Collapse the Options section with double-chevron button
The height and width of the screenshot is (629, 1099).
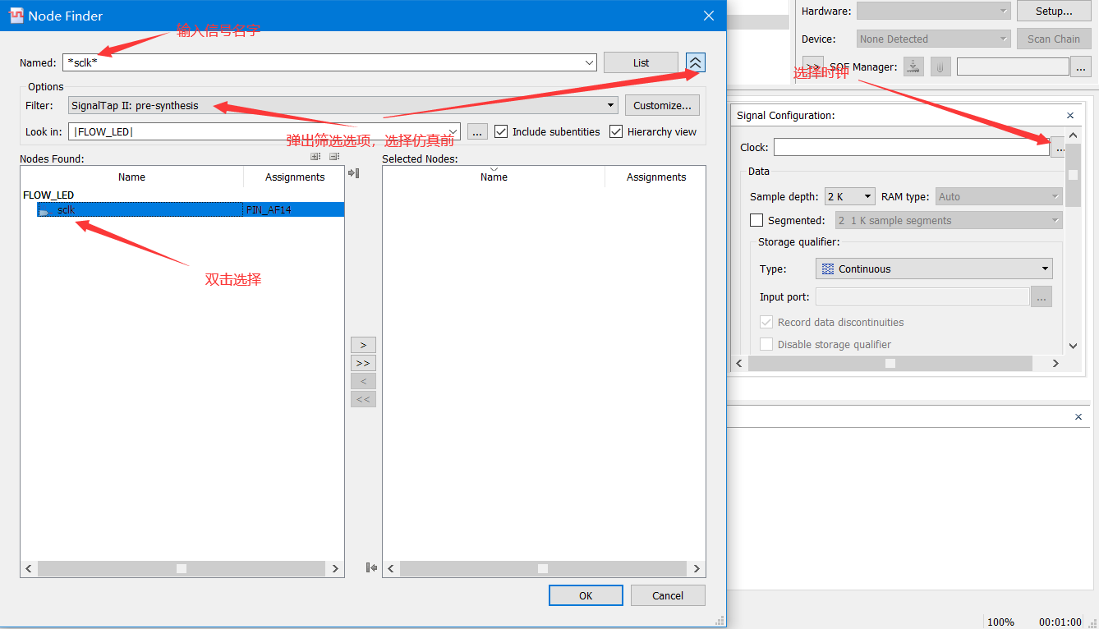click(696, 62)
